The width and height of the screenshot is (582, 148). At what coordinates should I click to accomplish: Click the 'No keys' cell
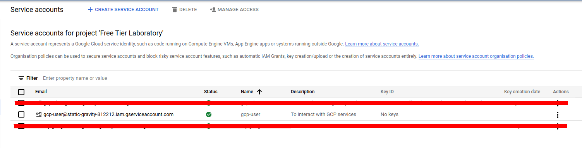[390, 114]
